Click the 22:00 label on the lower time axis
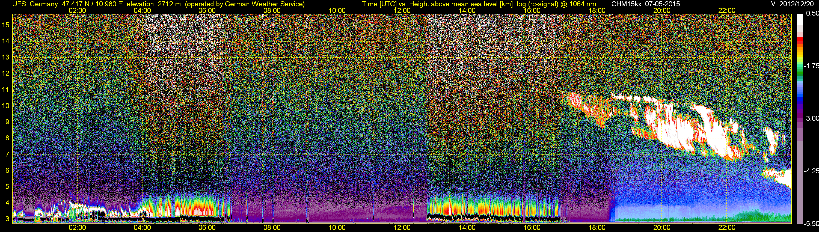The width and height of the screenshot is (819, 232). (x=727, y=228)
